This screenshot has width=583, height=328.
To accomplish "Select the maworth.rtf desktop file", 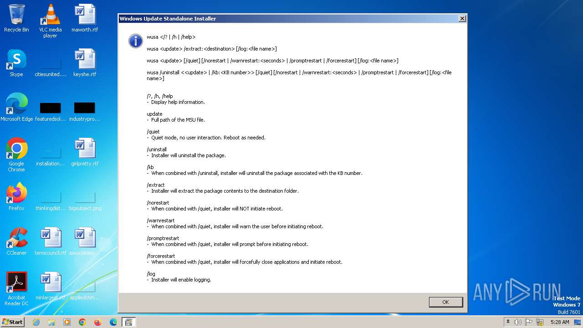I will [x=85, y=18].
